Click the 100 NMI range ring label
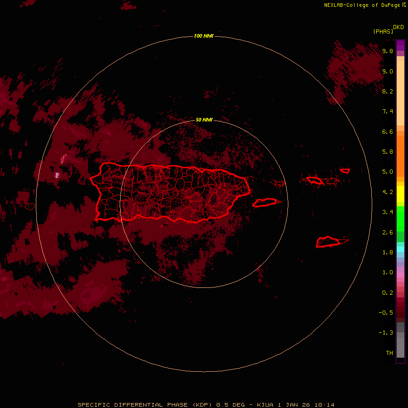Viewport: 408px width, 408px height. coord(204,36)
